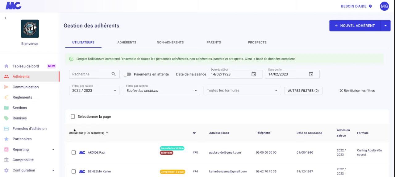Tick the checkbox for AROIDE Paul
The image size is (395, 177).
[x=73, y=152]
